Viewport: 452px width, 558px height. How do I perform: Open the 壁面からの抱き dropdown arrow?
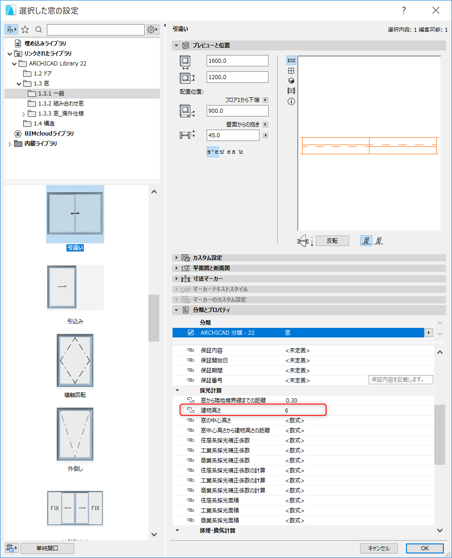tap(265, 124)
